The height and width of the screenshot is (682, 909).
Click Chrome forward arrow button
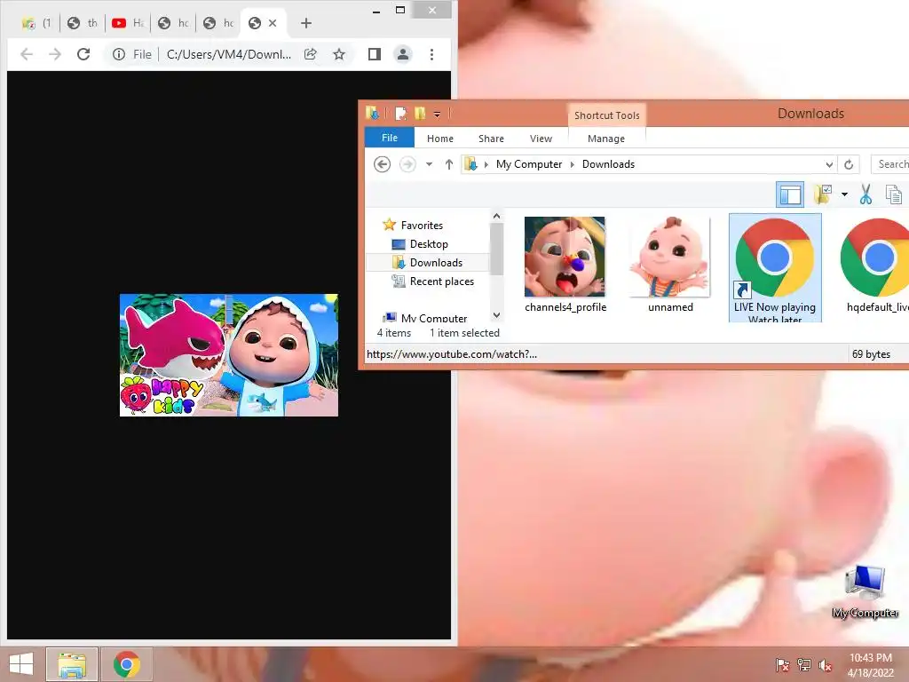(55, 54)
